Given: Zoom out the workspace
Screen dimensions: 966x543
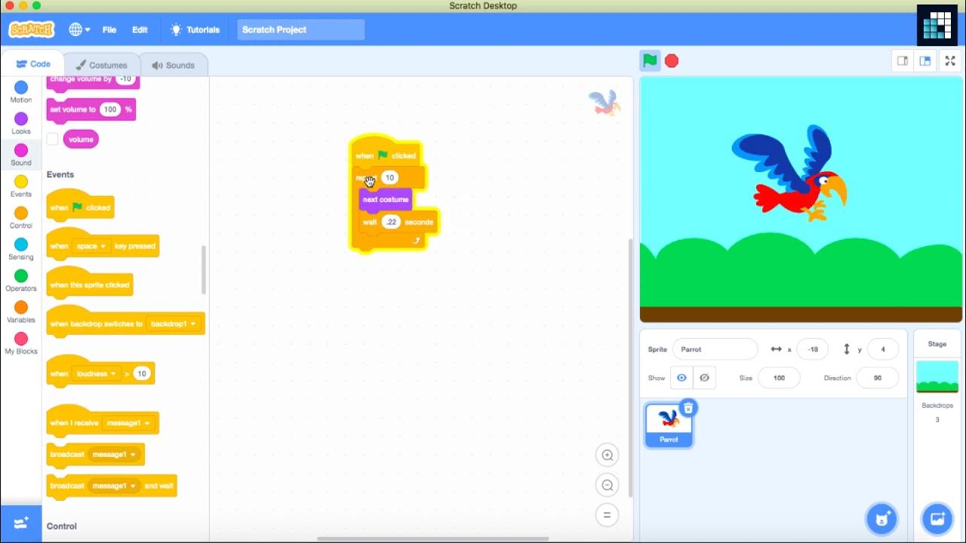Looking at the screenshot, I should 607,485.
